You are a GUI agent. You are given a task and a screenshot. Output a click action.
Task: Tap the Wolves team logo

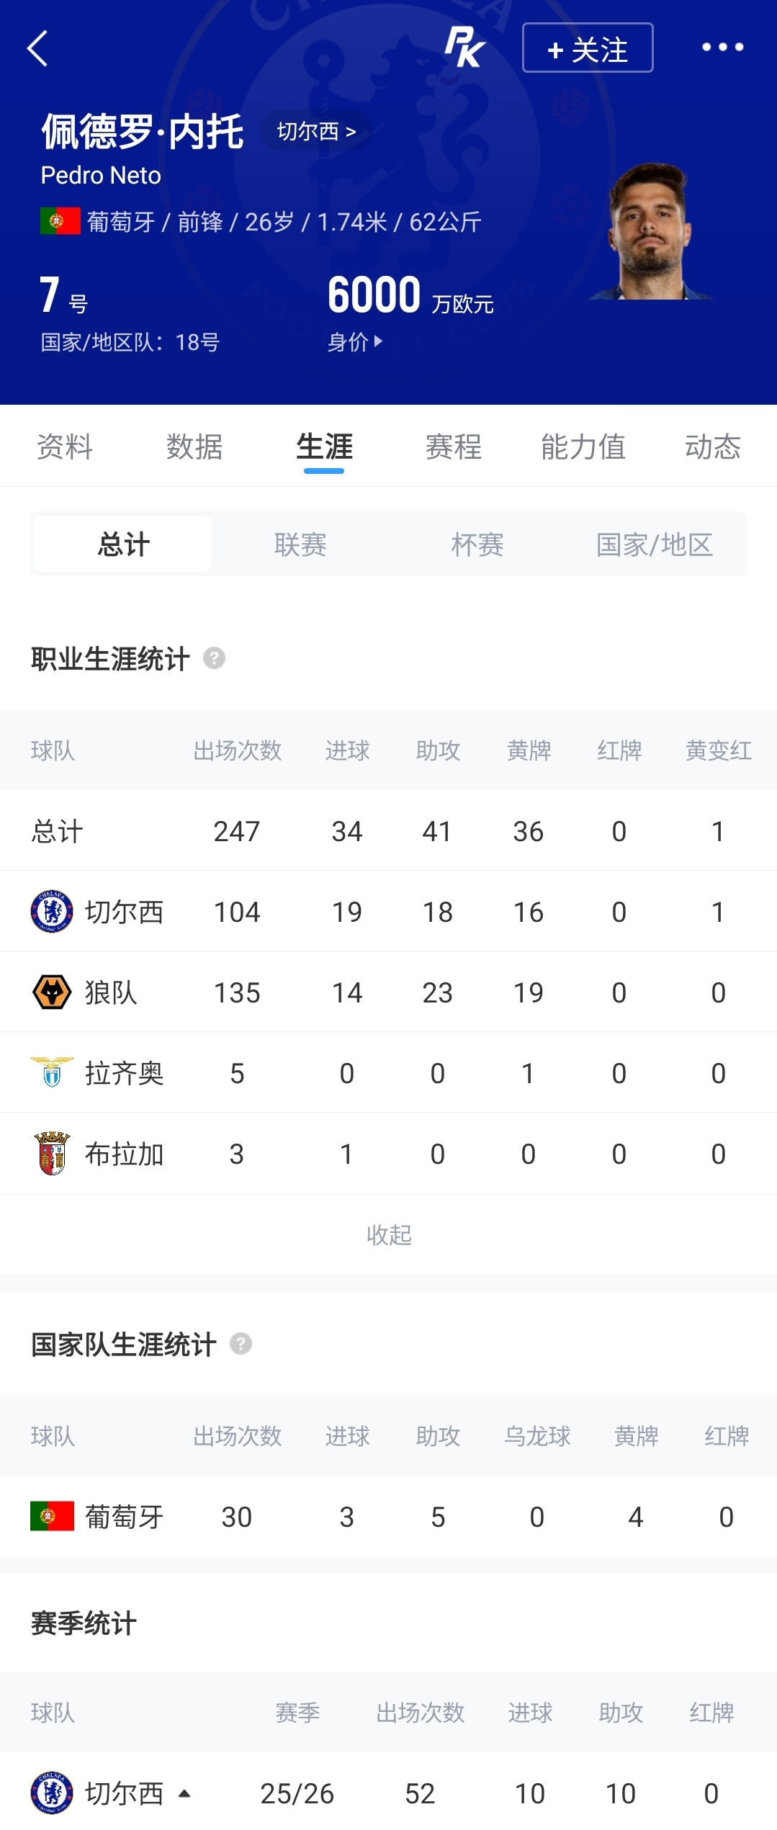(x=52, y=992)
